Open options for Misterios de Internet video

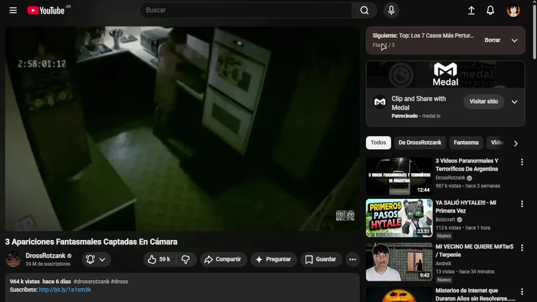tap(522, 292)
